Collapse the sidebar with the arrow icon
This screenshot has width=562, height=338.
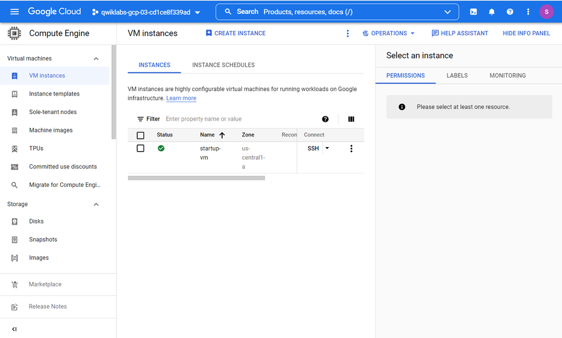pyautogui.click(x=14, y=329)
